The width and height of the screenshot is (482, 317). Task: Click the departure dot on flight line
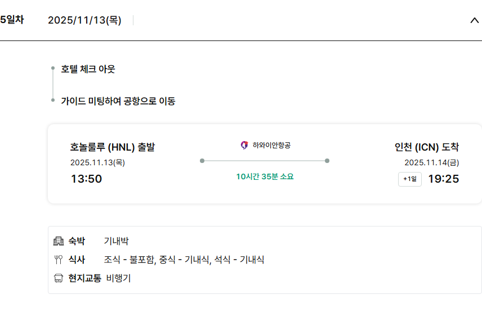coord(202,161)
